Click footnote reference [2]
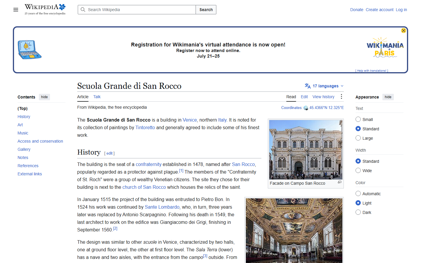The width and height of the screenshot is (421, 263). 115,229
